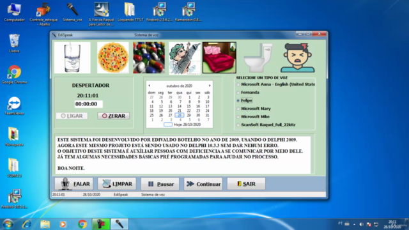Open Chrome from taskbar
409x230 pixels.
point(82,224)
